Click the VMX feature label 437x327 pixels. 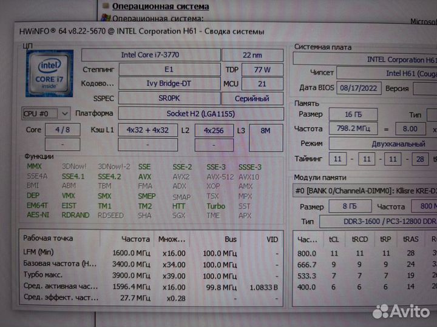click(68, 196)
